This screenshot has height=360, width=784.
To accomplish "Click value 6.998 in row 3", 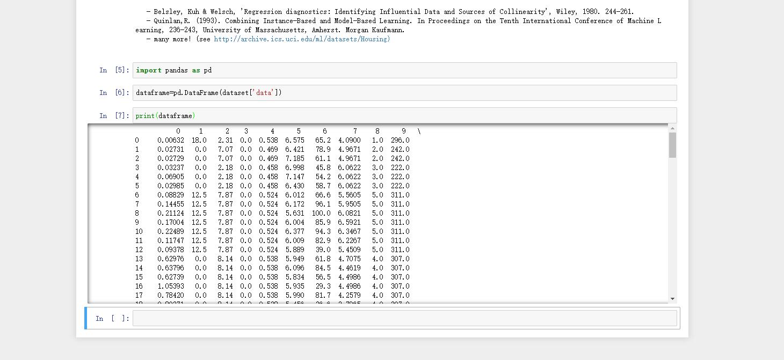I will (x=295, y=168).
